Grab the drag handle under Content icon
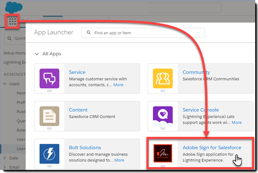Screen dimensions: 258x173 click(49, 129)
